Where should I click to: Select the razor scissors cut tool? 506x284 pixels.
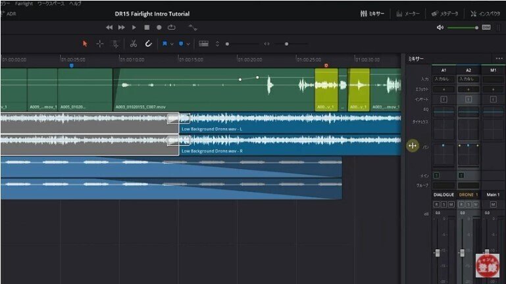133,44
